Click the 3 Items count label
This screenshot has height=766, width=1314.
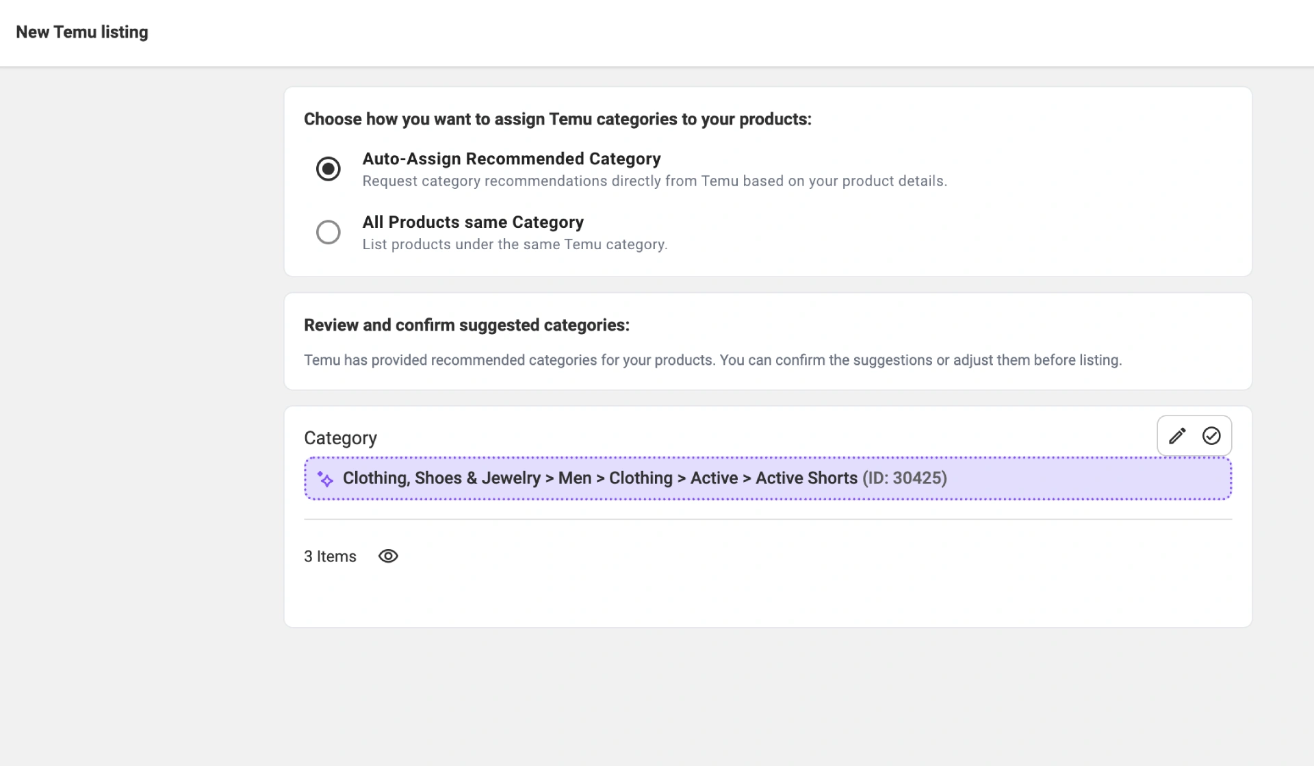[x=330, y=556]
